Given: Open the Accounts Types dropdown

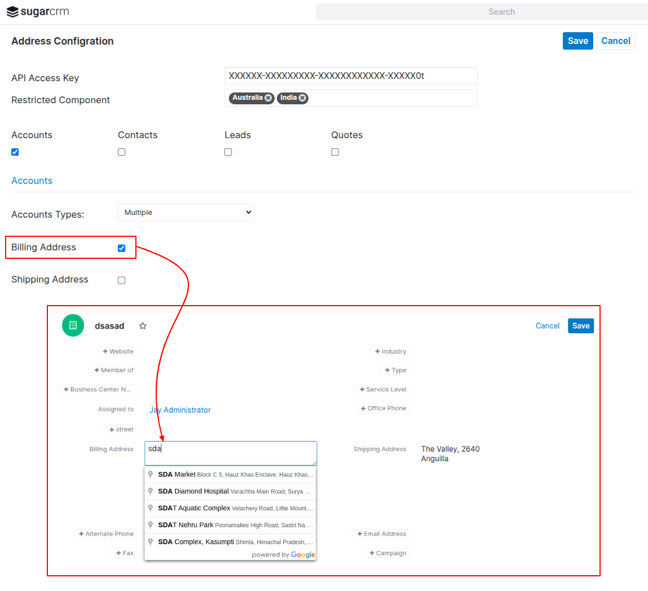Looking at the screenshot, I should pos(186,213).
